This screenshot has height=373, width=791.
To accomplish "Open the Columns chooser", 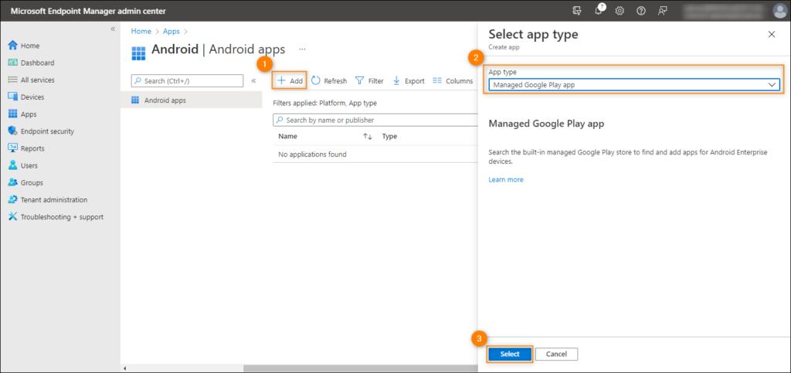I will click(453, 80).
